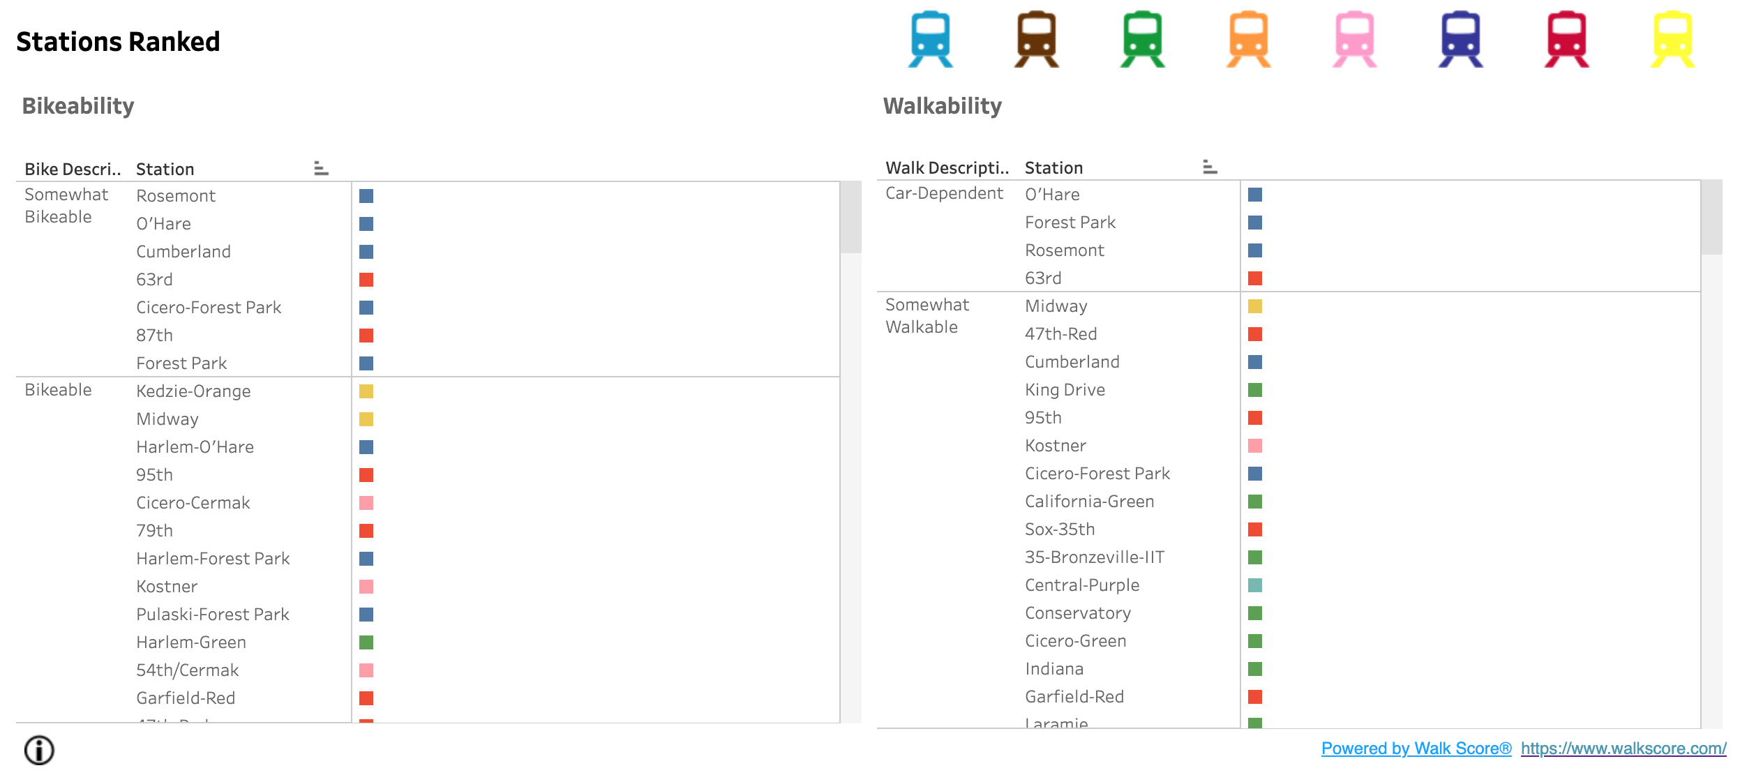The image size is (1740, 775).
Task: Open the Powered by Walk Score link
Action: point(1416,748)
